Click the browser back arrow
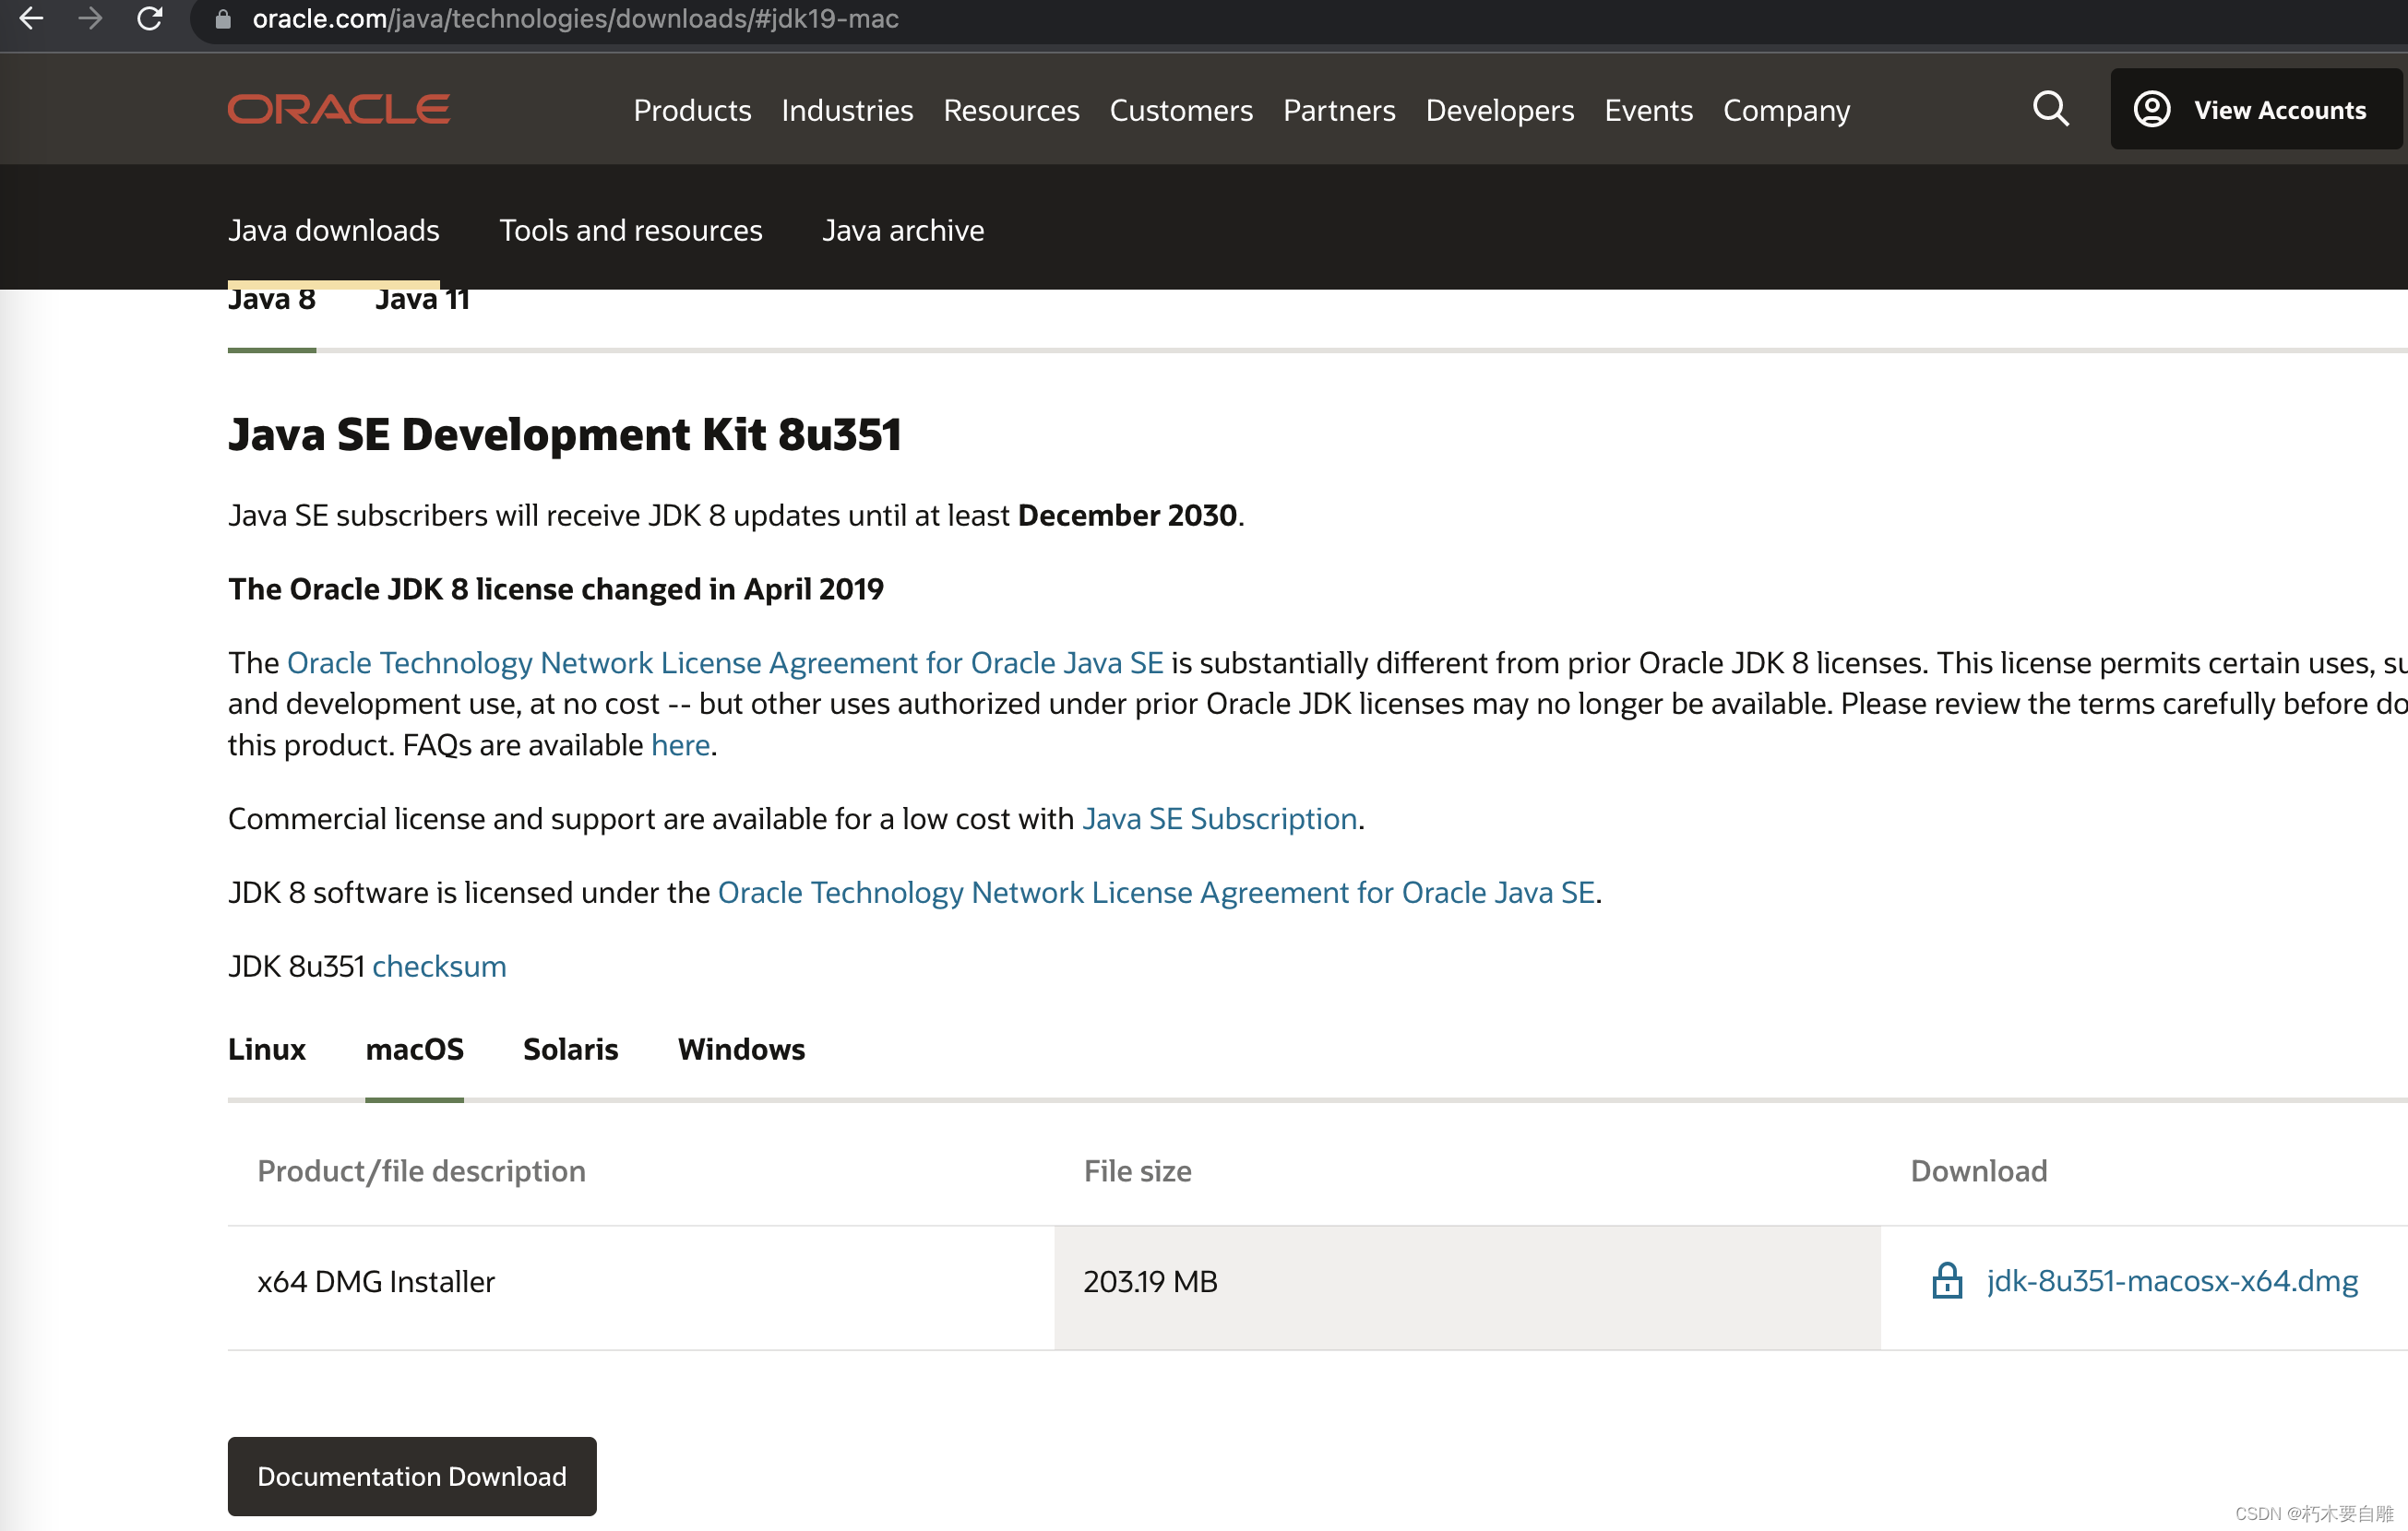Viewport: 2408px width, 1531px height. click(x=31, y=18)
